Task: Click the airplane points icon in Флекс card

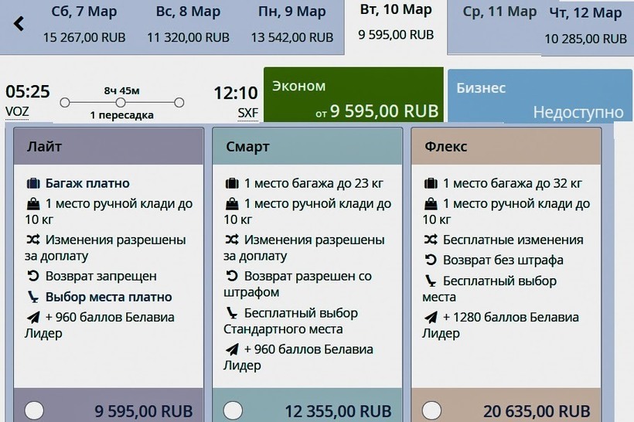Action: pos(431,317)
